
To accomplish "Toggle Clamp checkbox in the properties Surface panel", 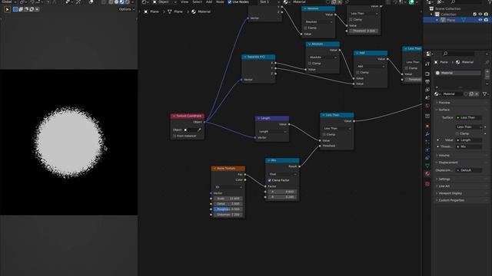I will coord(457,133).
